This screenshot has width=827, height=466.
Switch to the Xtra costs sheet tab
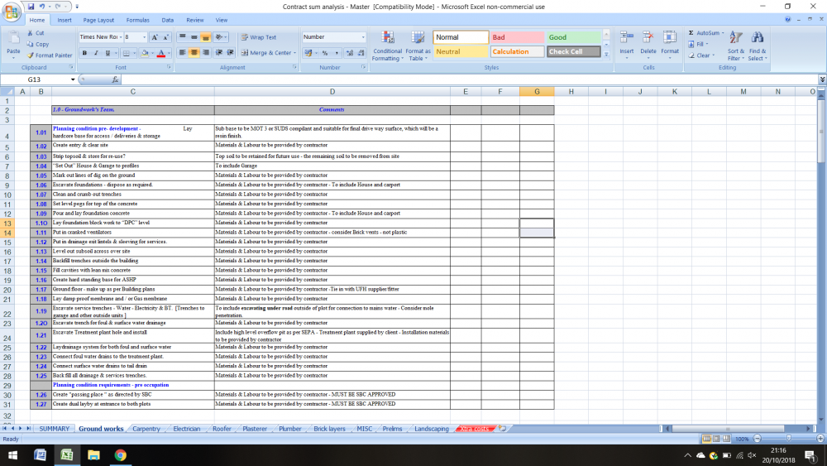tap(474, 429)
